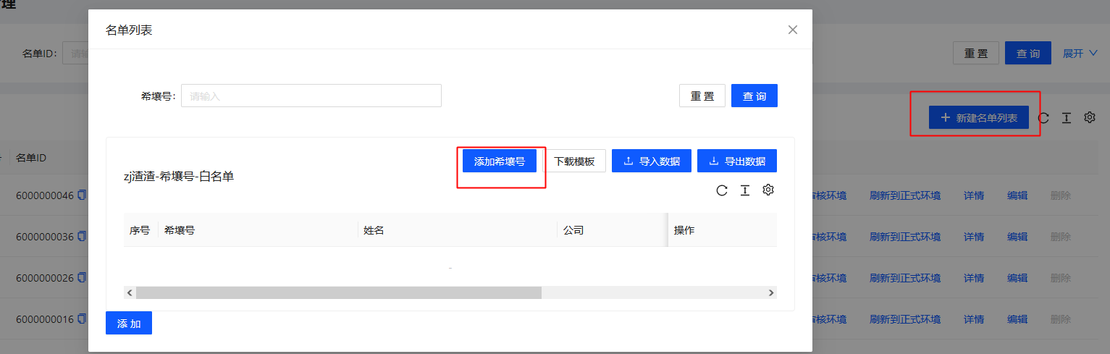Click the refresh icon beside 新建名单列表

(x=1043, y=118)
